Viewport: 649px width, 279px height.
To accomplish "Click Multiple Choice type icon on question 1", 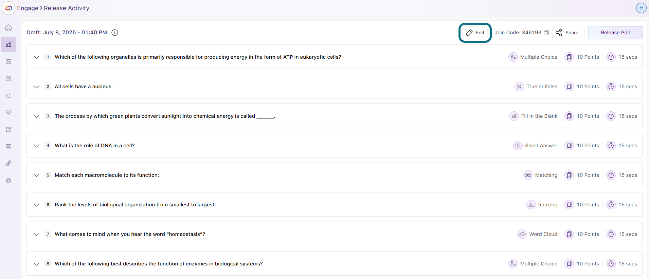I will coord(513,57).
